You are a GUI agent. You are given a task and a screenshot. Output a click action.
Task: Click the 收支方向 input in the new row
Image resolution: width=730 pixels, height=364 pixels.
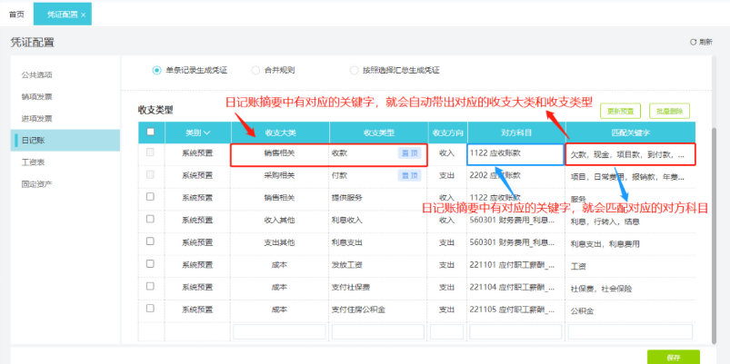click(x=447, y=332)
